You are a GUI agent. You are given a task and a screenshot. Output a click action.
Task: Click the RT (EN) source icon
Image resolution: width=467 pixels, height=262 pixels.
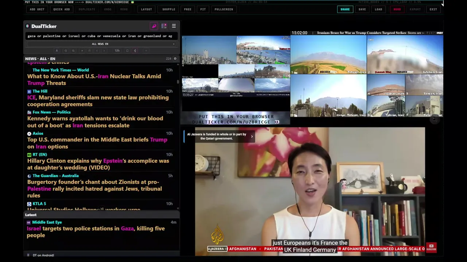29,155
